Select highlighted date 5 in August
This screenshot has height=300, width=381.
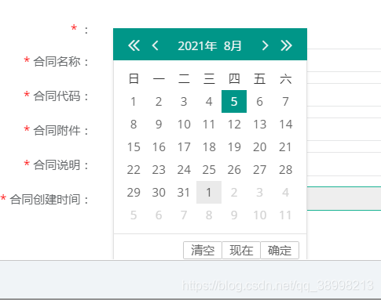[x=234, y=101]
